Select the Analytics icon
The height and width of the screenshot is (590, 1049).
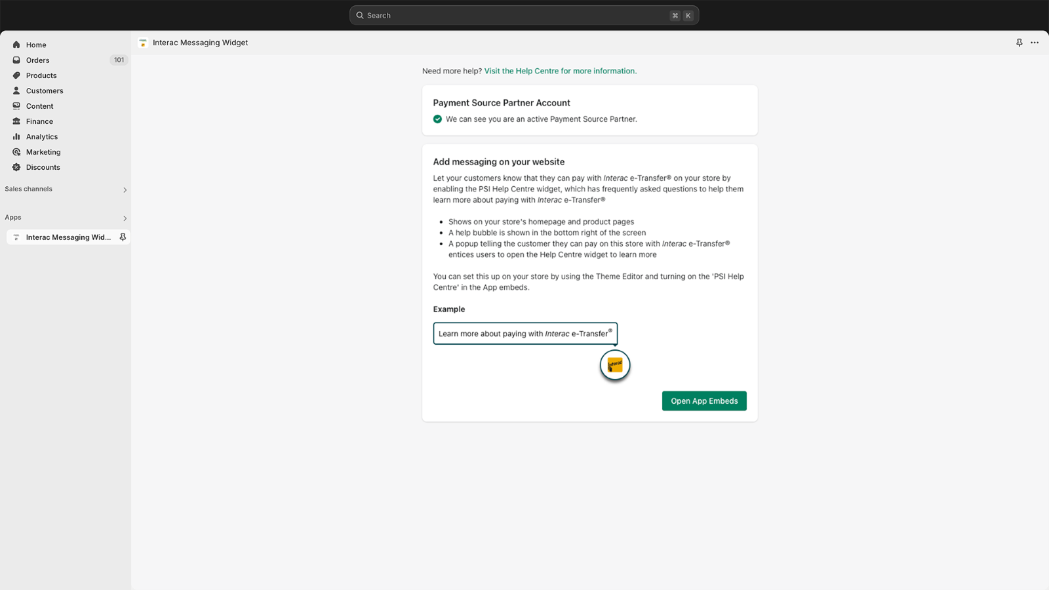pyautogui.click(x=16, y=136)
